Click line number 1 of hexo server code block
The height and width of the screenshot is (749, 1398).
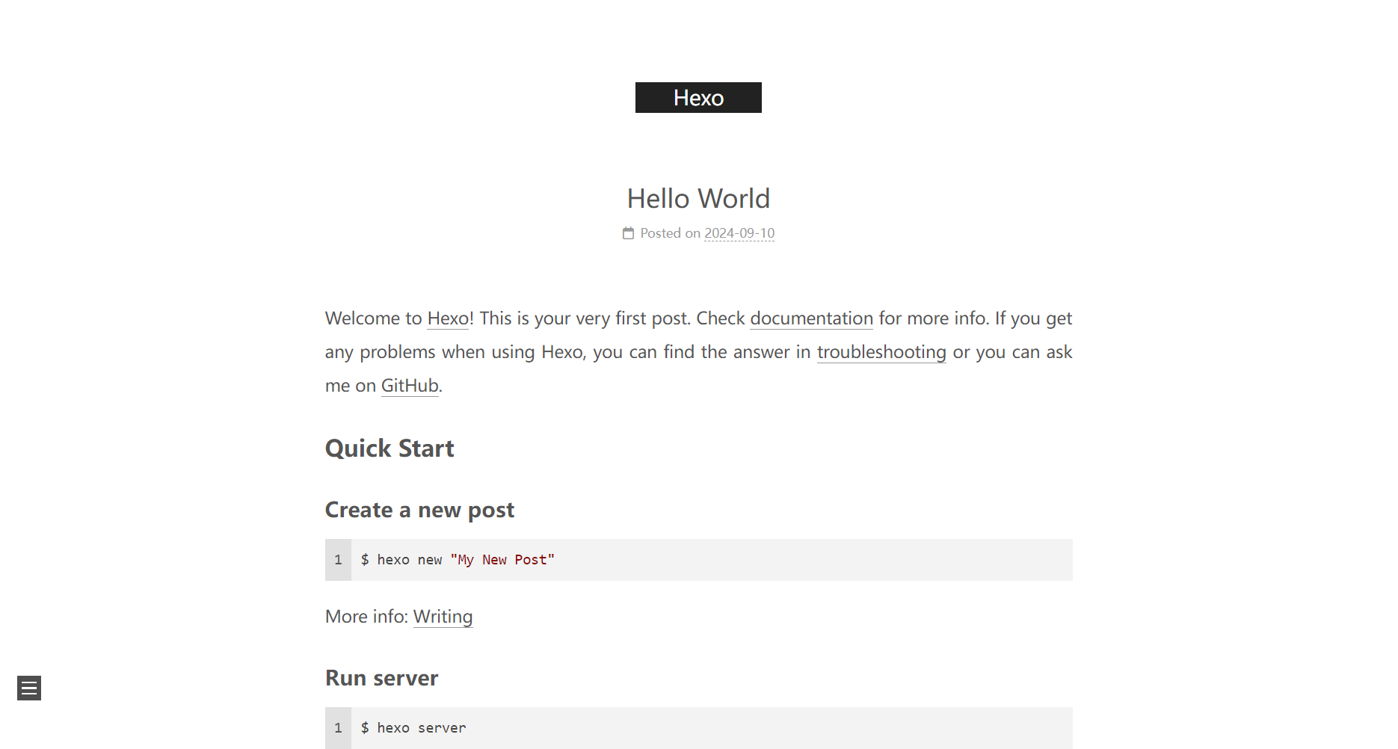tap(338, 728)
